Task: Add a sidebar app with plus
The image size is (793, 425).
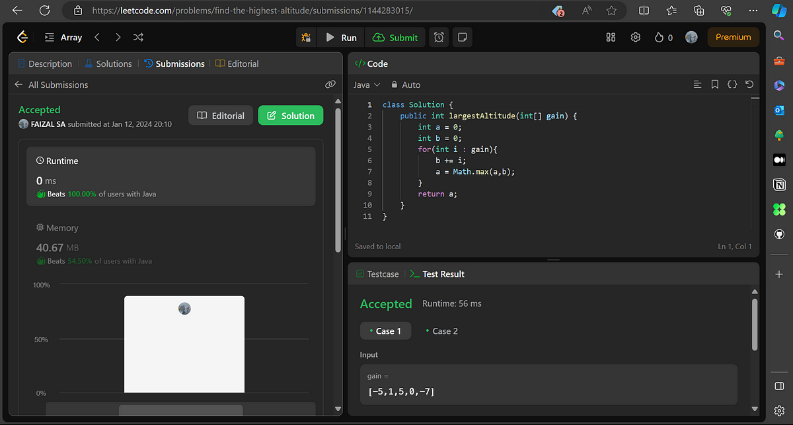Action: (x=779, y=274)
